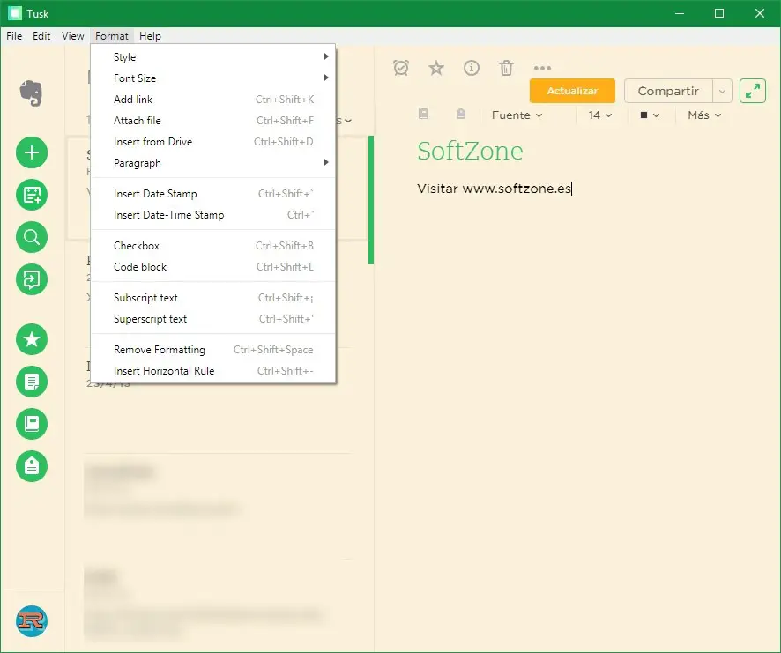Open the Help menu
Screen dimensions: 781x653
click(150, 36)
